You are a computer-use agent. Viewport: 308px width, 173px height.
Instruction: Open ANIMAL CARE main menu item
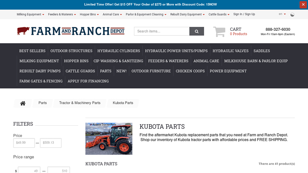[x=206, y=61]
